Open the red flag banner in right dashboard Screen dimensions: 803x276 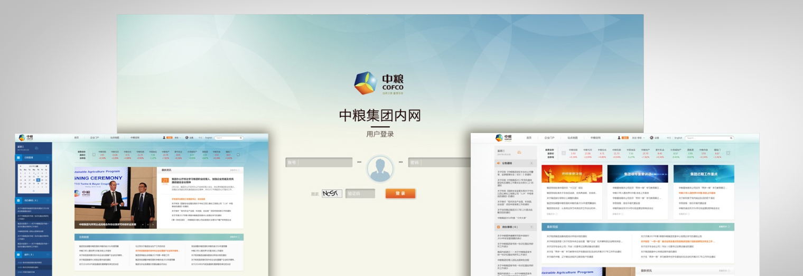[x=572, y=174]
